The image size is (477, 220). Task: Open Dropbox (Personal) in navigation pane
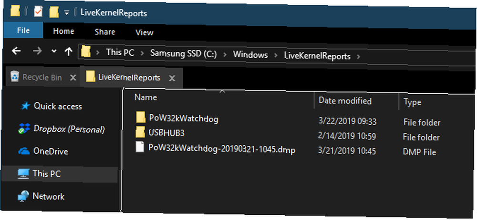click(x=69, y=129)
